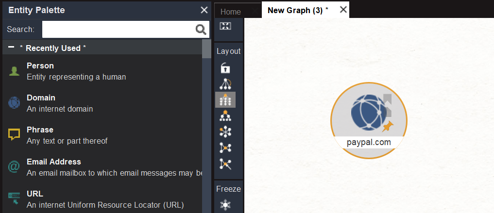Select the Phrase entity icon
The image size is (494, 213).
tap(14, 135)
